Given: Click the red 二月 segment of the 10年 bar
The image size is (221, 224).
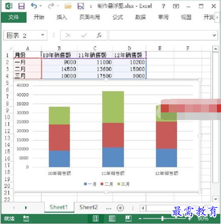Looking at the screenshot, I should click(59, 138).
